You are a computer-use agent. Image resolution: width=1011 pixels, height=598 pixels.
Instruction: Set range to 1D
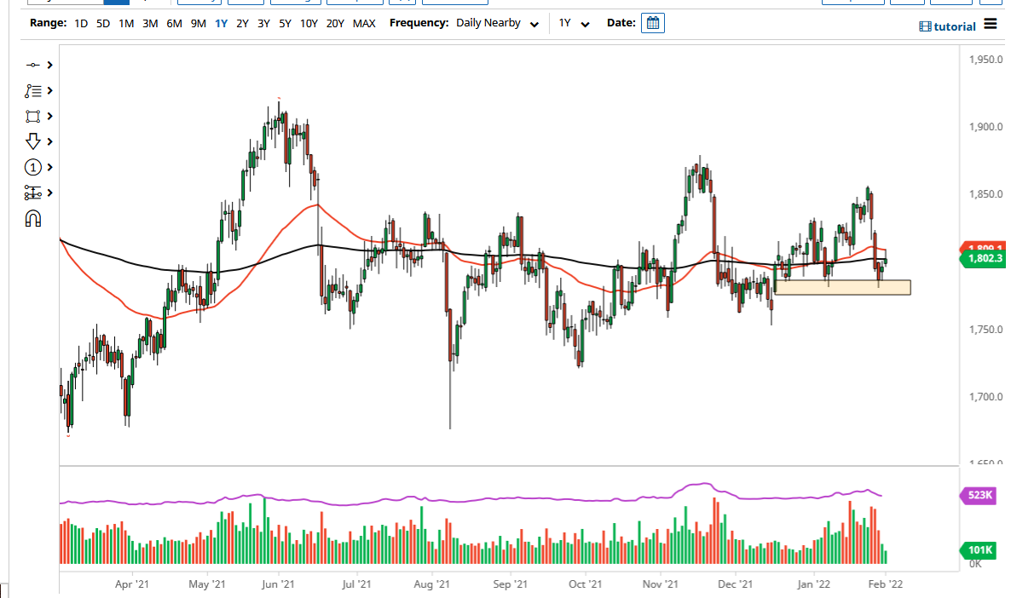pos(81,23)
